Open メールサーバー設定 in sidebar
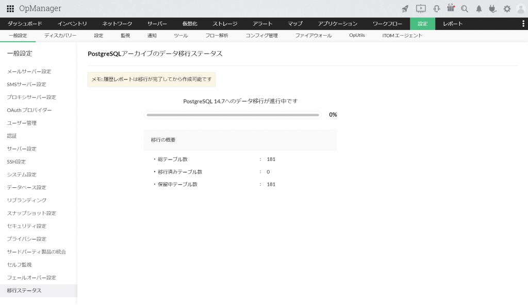Viewport: 528px width, 305px height. click(x=29, y=71)
